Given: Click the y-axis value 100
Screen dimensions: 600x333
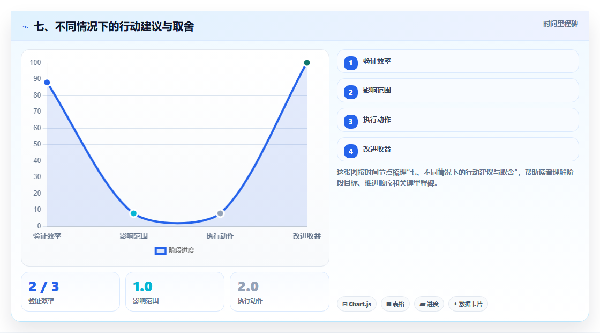Looking at the screenshot, I should 35,62.
